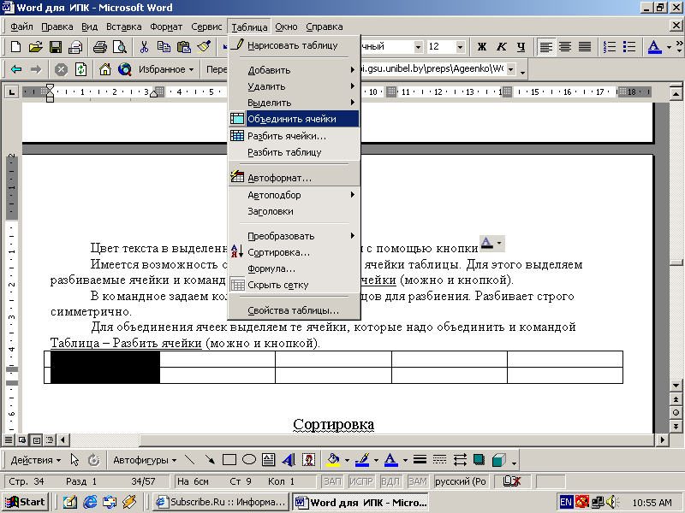Viewport: 685px width, 513px height.
Task: Go back with the left arrow
Action: click(x=16, y=69)
